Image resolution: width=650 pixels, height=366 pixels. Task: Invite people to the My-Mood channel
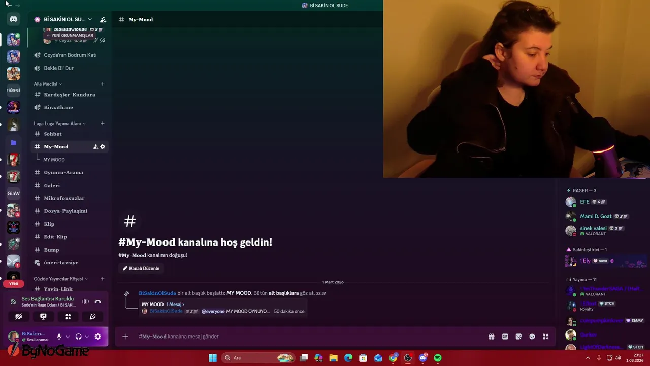point(95,147)
